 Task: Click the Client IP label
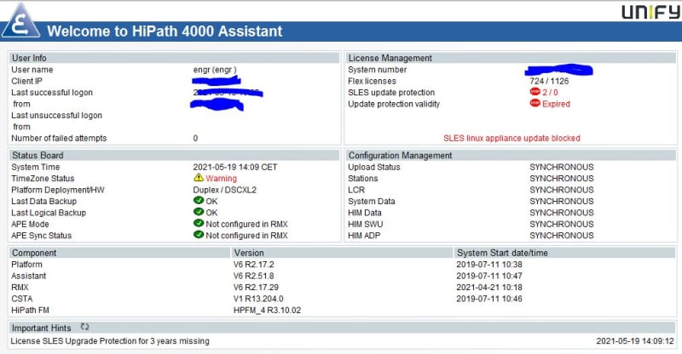point(26,81)
